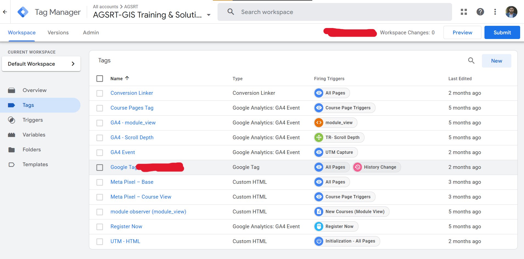The height and width of the screenshot is (259, 524).
Task: Switch to the Versions tab
Action: pos(58,32)
